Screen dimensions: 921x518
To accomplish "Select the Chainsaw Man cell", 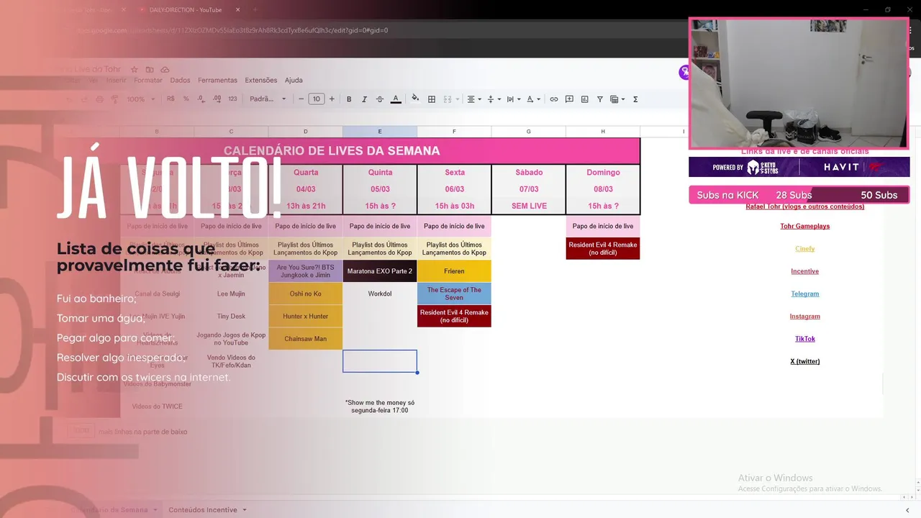I will pyautogui.click(x=305, y=339).
